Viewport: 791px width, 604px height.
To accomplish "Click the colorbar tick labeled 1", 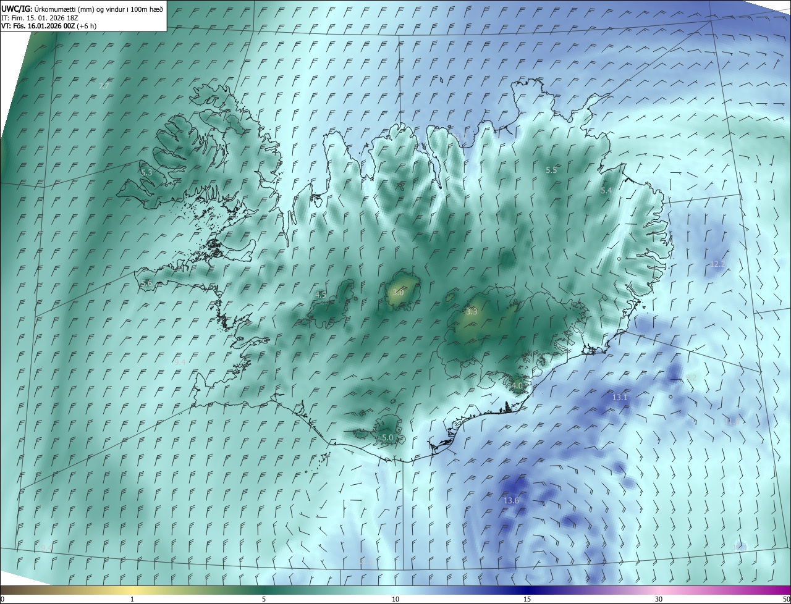I will [x=132, y=599].
